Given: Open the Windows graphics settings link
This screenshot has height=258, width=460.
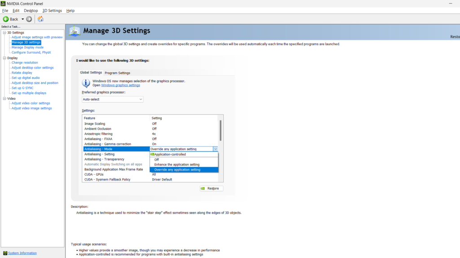Looking at the screenshot, I should tap(122, 85).
